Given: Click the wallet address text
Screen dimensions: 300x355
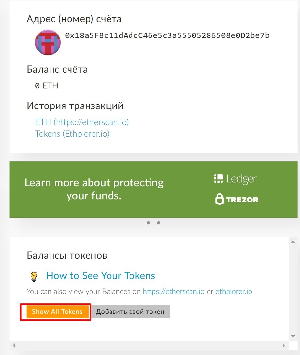Looking at the screenshot, I should [167, 35].
